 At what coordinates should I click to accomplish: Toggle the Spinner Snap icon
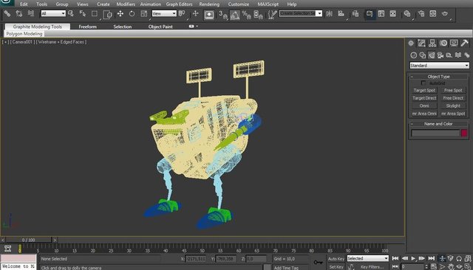[x=258, y=15]
